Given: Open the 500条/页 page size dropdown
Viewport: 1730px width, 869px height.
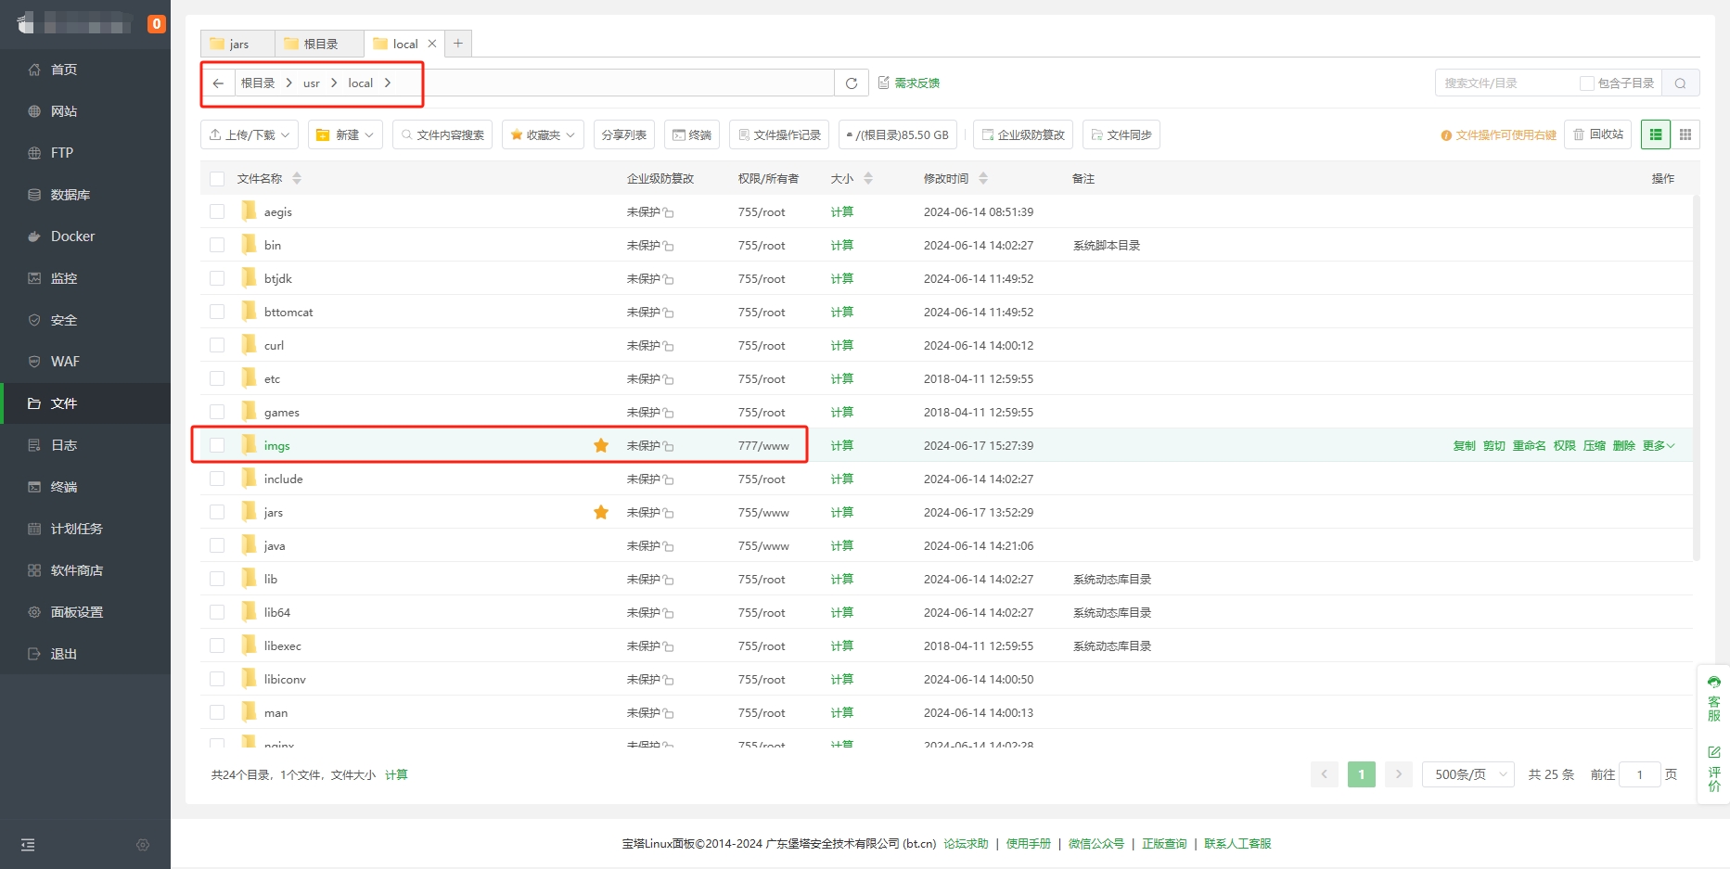Looking at the screenshot, I should pos(1467,774).
